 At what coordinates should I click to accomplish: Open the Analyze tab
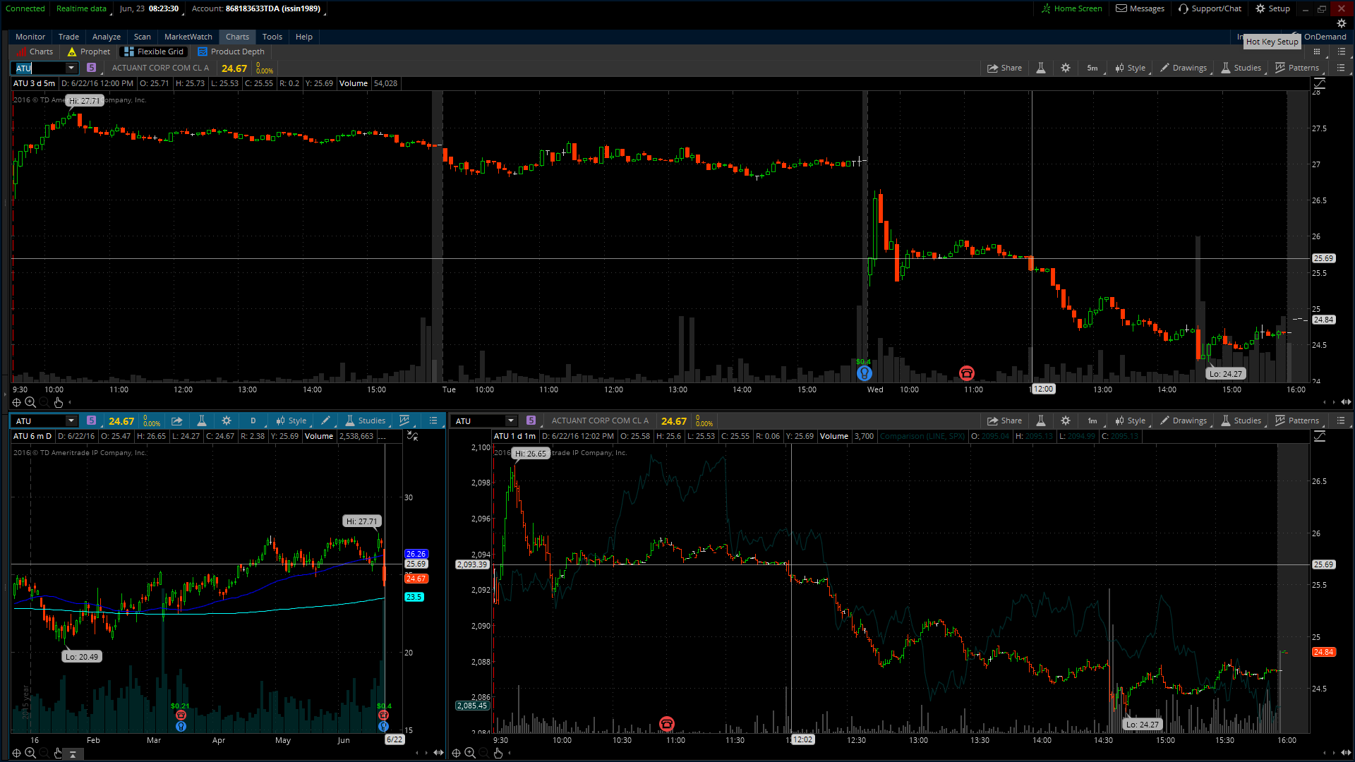(106, 37)
